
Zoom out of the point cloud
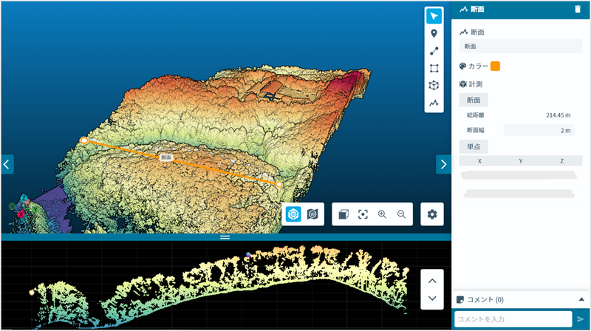click(x=401, y=214)
